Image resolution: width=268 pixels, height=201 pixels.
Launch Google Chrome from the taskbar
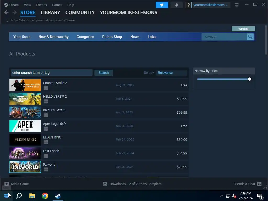pos(45,196)
